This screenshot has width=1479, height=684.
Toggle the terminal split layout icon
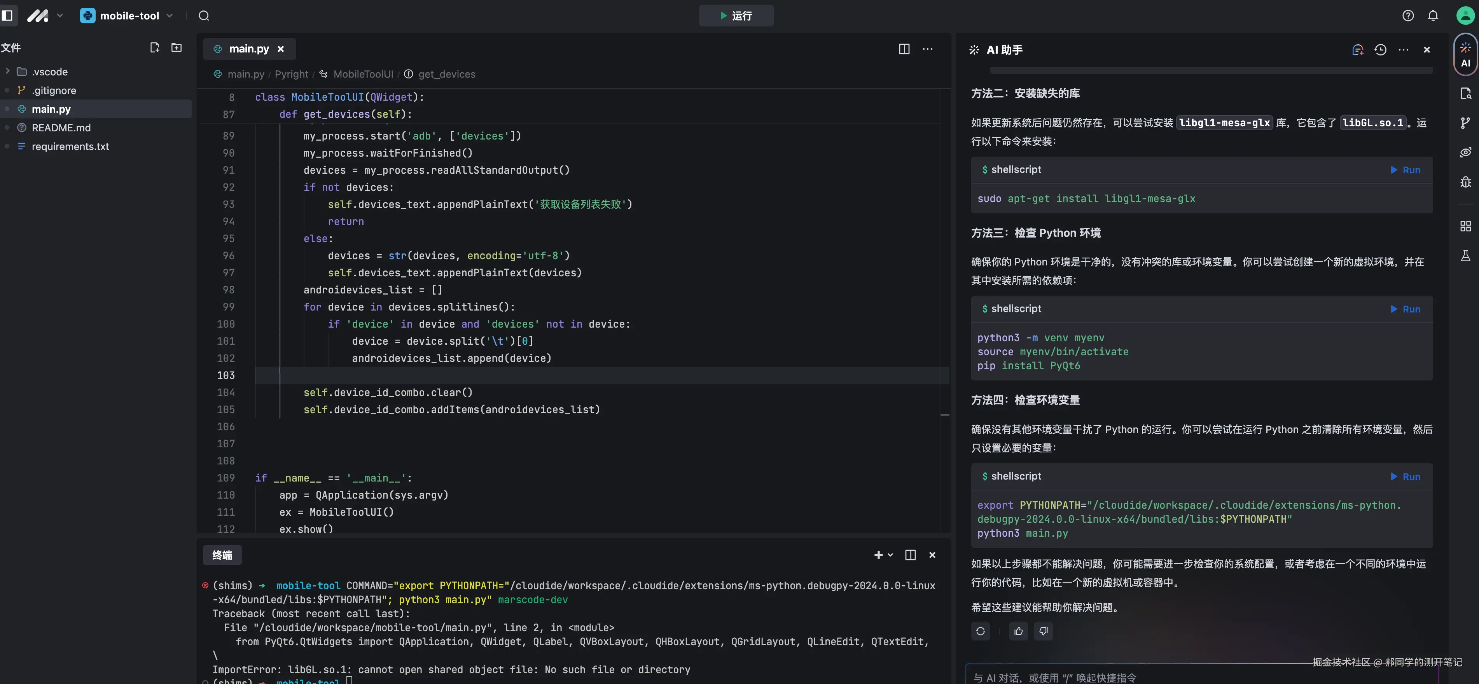click(x=910, y=555)
